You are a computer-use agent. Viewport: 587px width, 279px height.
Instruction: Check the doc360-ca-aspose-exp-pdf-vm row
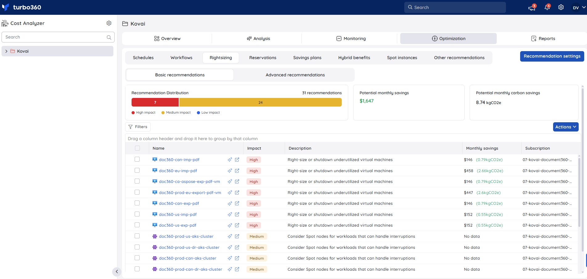[137, 181]
